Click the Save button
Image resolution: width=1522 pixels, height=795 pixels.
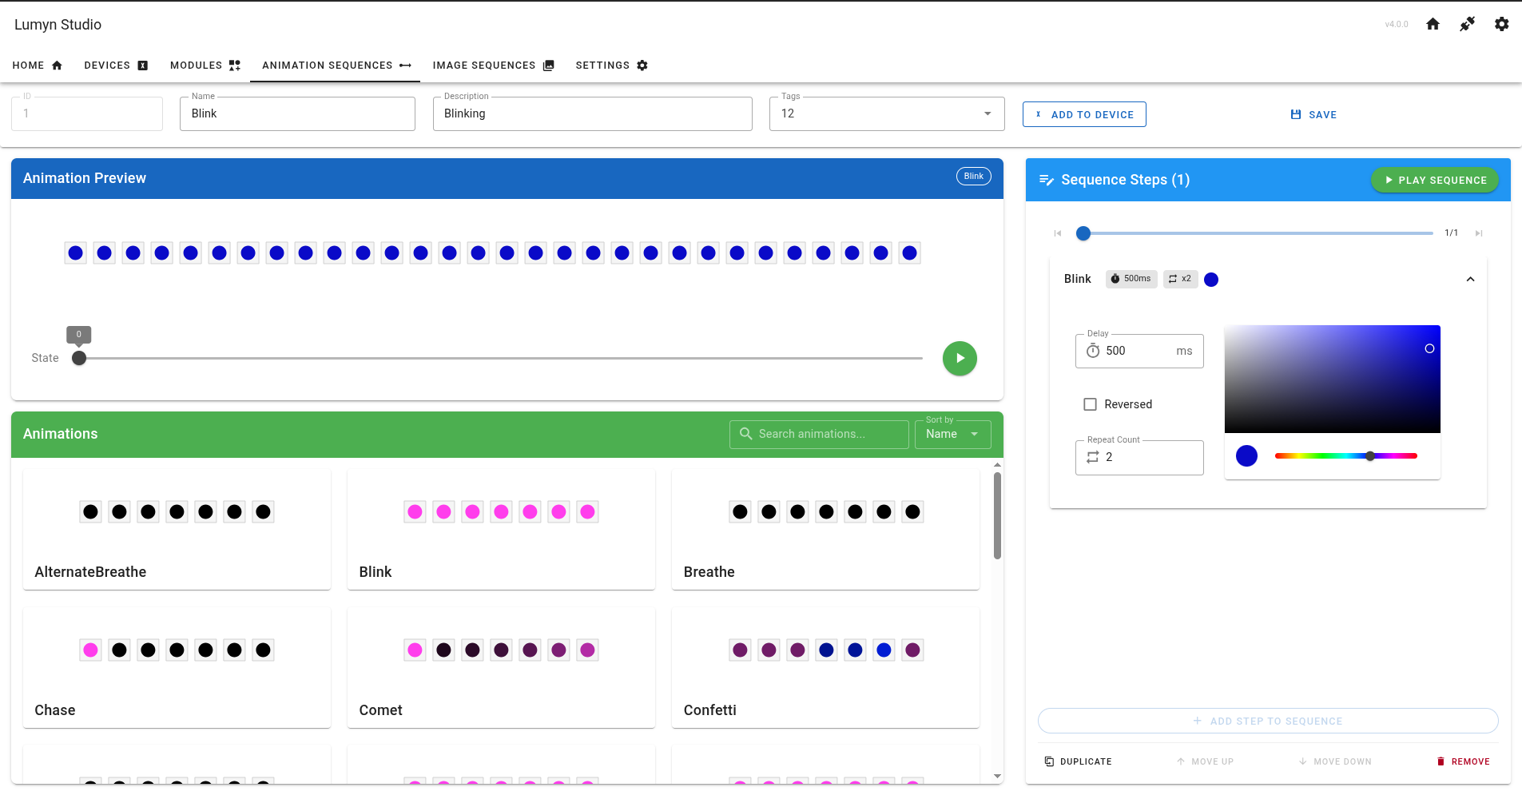[x=1313, y=114]
